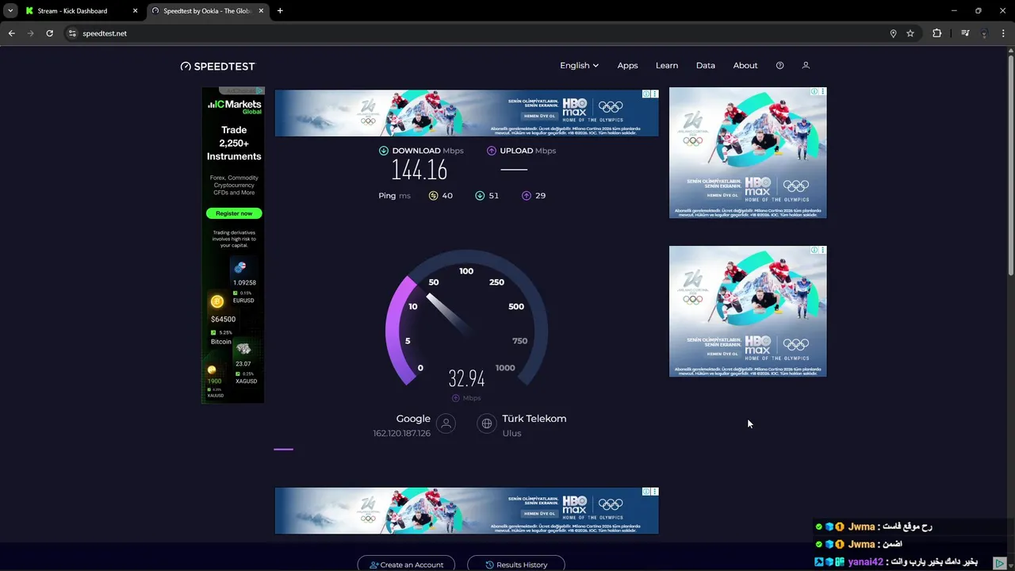The width and height of the screenshot is (1015, 571).
Task: Open the Data menu item
Action: coord(706,66)
